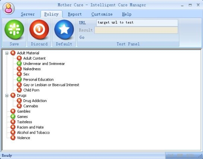The height and width of the screenshot is (159, 203).
Task: Close the Mother Care window
Action: [198, 5]
